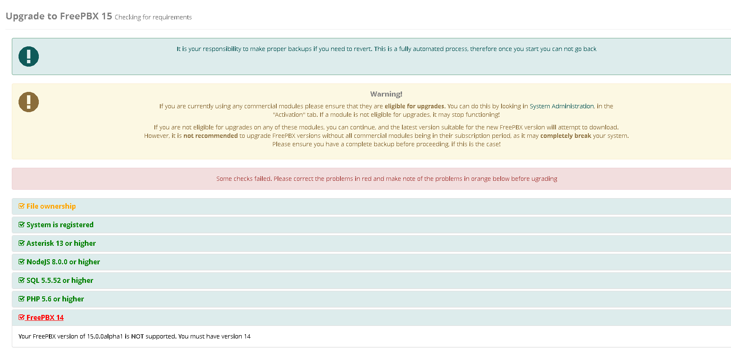
Task: Expand the File ownership section
Action: coord(51,206)
